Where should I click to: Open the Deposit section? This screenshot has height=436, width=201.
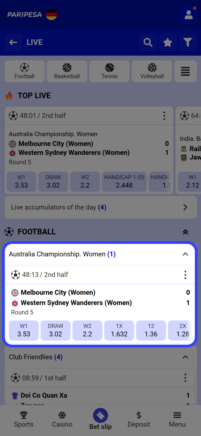point(139,420)
